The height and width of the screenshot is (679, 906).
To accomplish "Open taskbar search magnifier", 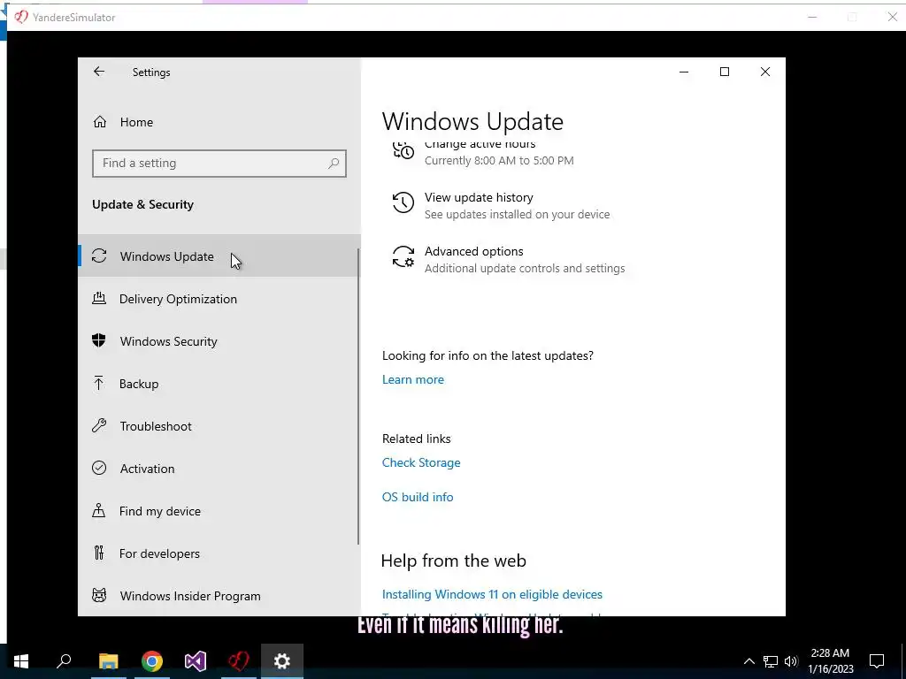I will [x=64, y=661].
